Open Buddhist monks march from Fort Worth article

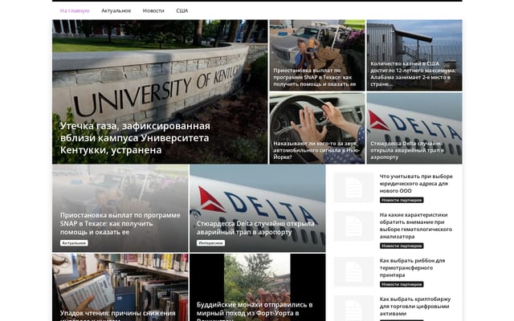click(x=258, y=287)
